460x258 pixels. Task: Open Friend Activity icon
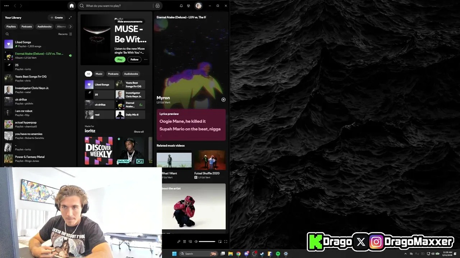pos(188,6)
